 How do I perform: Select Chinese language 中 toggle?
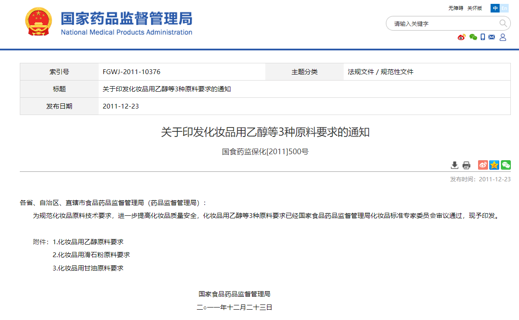[x=495, y=8]
